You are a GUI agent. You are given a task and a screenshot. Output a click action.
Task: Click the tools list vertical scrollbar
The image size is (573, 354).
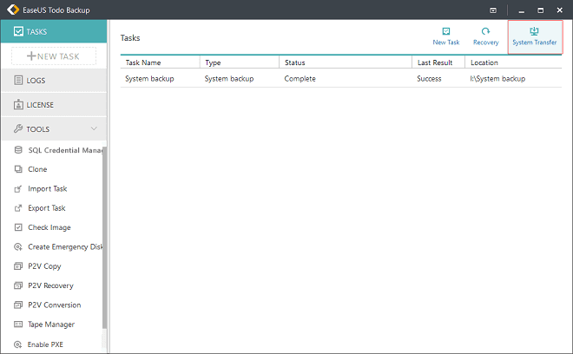(104, 238)
